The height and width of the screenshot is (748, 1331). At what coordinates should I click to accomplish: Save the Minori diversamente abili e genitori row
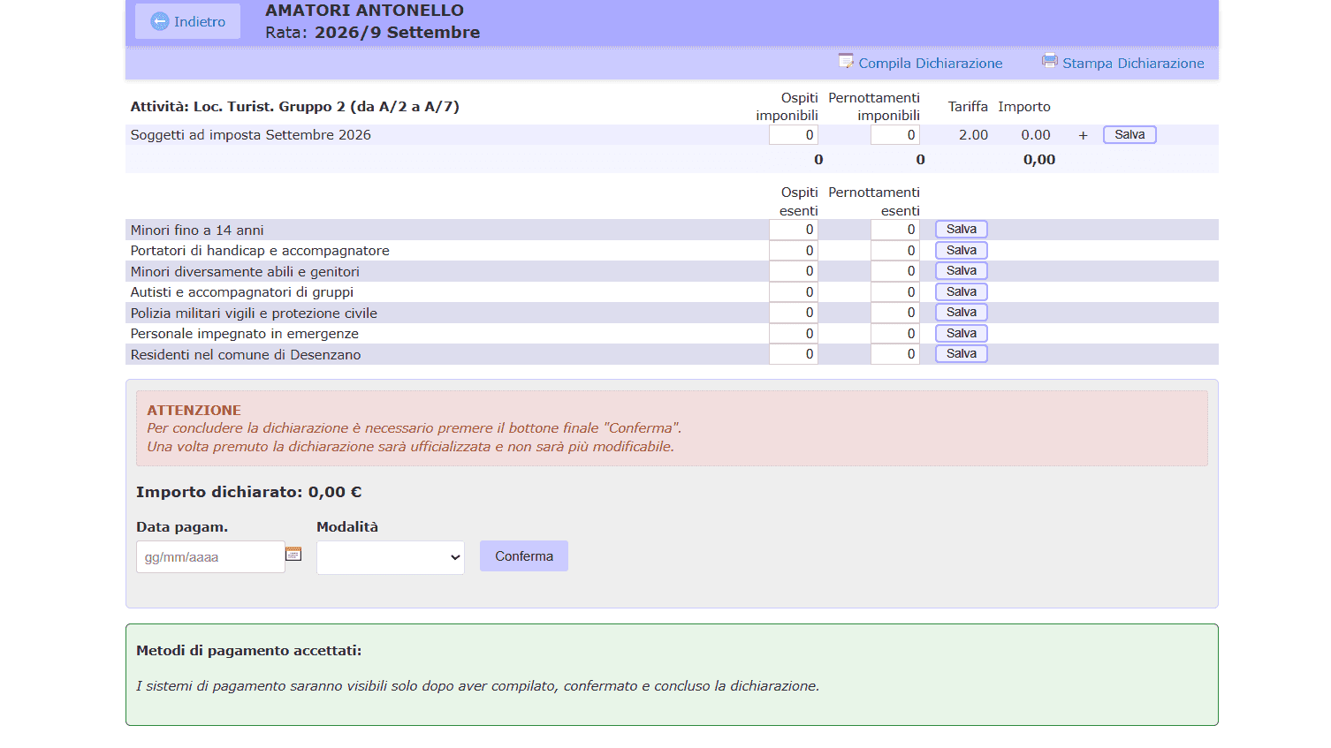[x=962, y=271]
